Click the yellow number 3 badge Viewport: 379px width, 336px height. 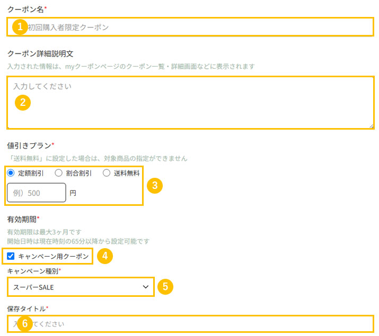click(155, 186)
